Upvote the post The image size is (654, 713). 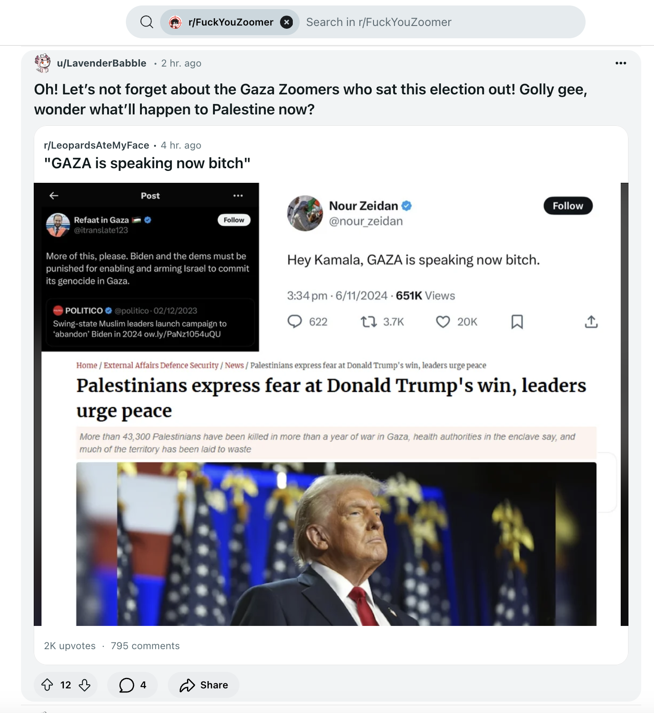click(x=47, y=685)
